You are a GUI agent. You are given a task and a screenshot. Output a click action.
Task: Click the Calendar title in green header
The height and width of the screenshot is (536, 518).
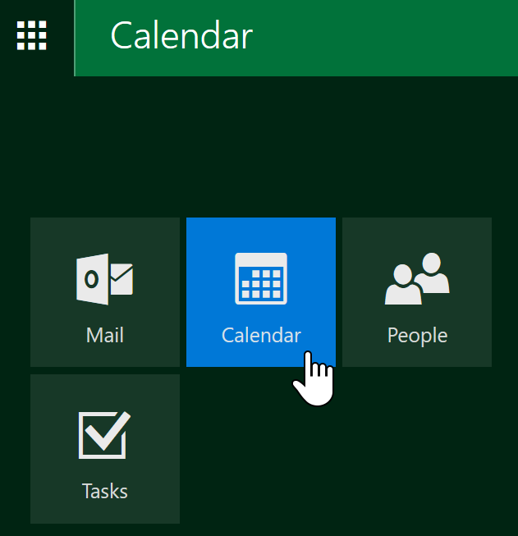(x=181, y=36)
